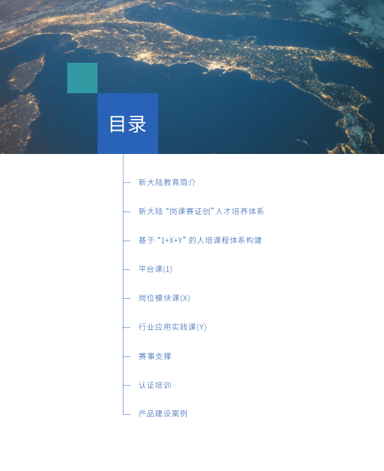Click the teal square decoration
384x471 pixels.
(x=82, y=78)
